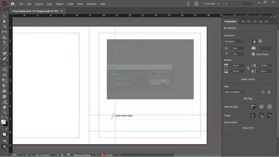This screenshot has height=157, width=279.
Task: Create a new page in Properties
Action: click(263, 92)
